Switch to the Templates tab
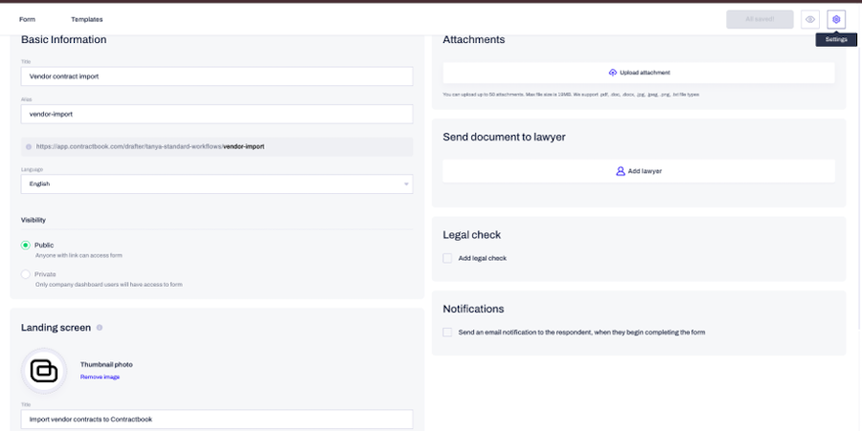Screen dimensions: 862x431 (x=87, y=19)
